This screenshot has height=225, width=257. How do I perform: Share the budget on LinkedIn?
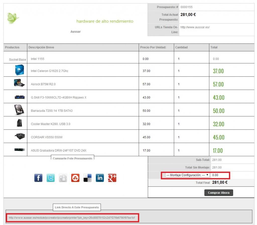100,178
